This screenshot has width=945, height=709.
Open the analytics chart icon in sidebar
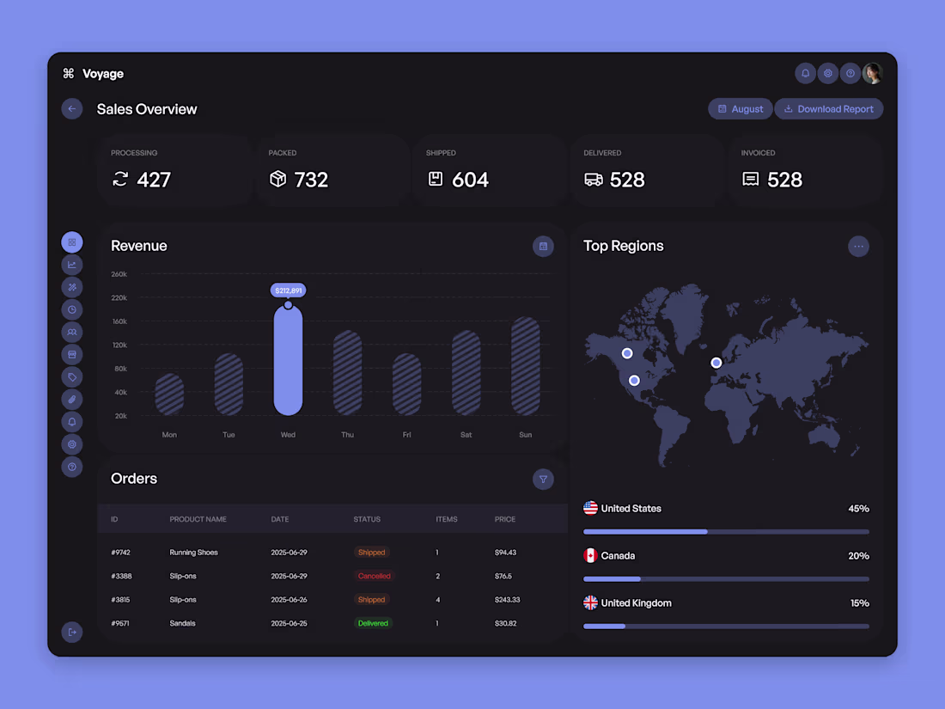point(72,264)
